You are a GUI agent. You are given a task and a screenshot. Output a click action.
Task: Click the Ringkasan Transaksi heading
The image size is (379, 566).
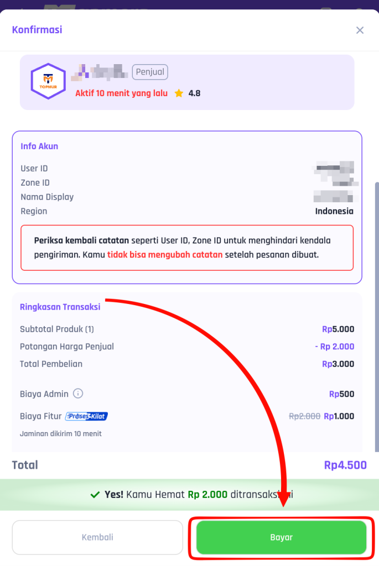[x=60, y=307]
